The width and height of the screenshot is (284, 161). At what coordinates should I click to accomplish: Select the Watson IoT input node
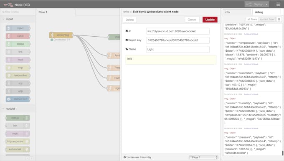[18, 99]
